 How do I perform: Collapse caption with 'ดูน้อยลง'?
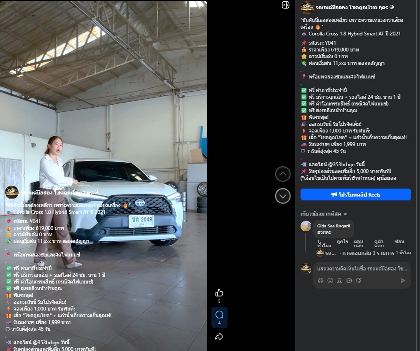click(x=386, y=178)
